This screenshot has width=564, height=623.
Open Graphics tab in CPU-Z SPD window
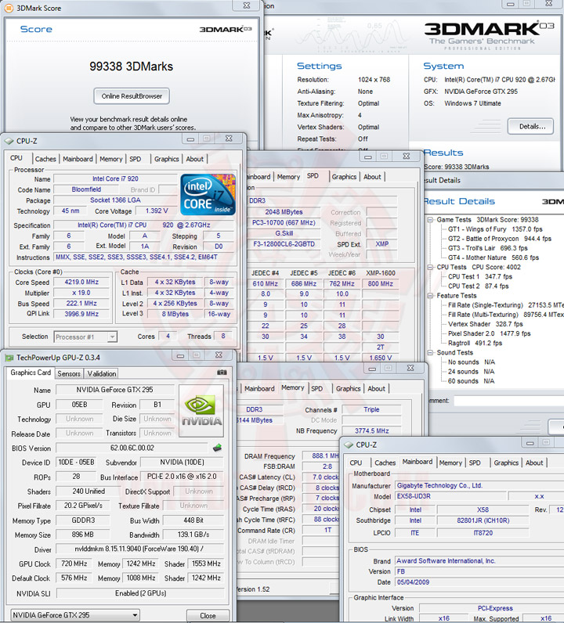click(x=344, y=177)
